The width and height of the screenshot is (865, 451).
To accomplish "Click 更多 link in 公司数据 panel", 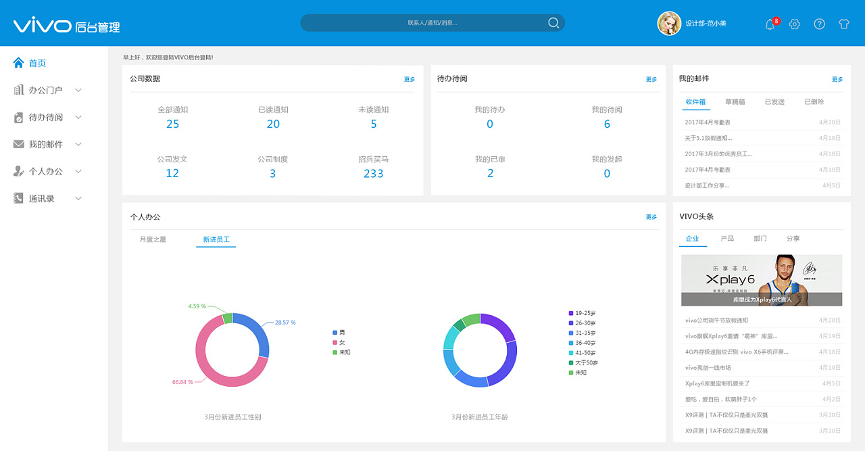I will click(x=410, y=79).
